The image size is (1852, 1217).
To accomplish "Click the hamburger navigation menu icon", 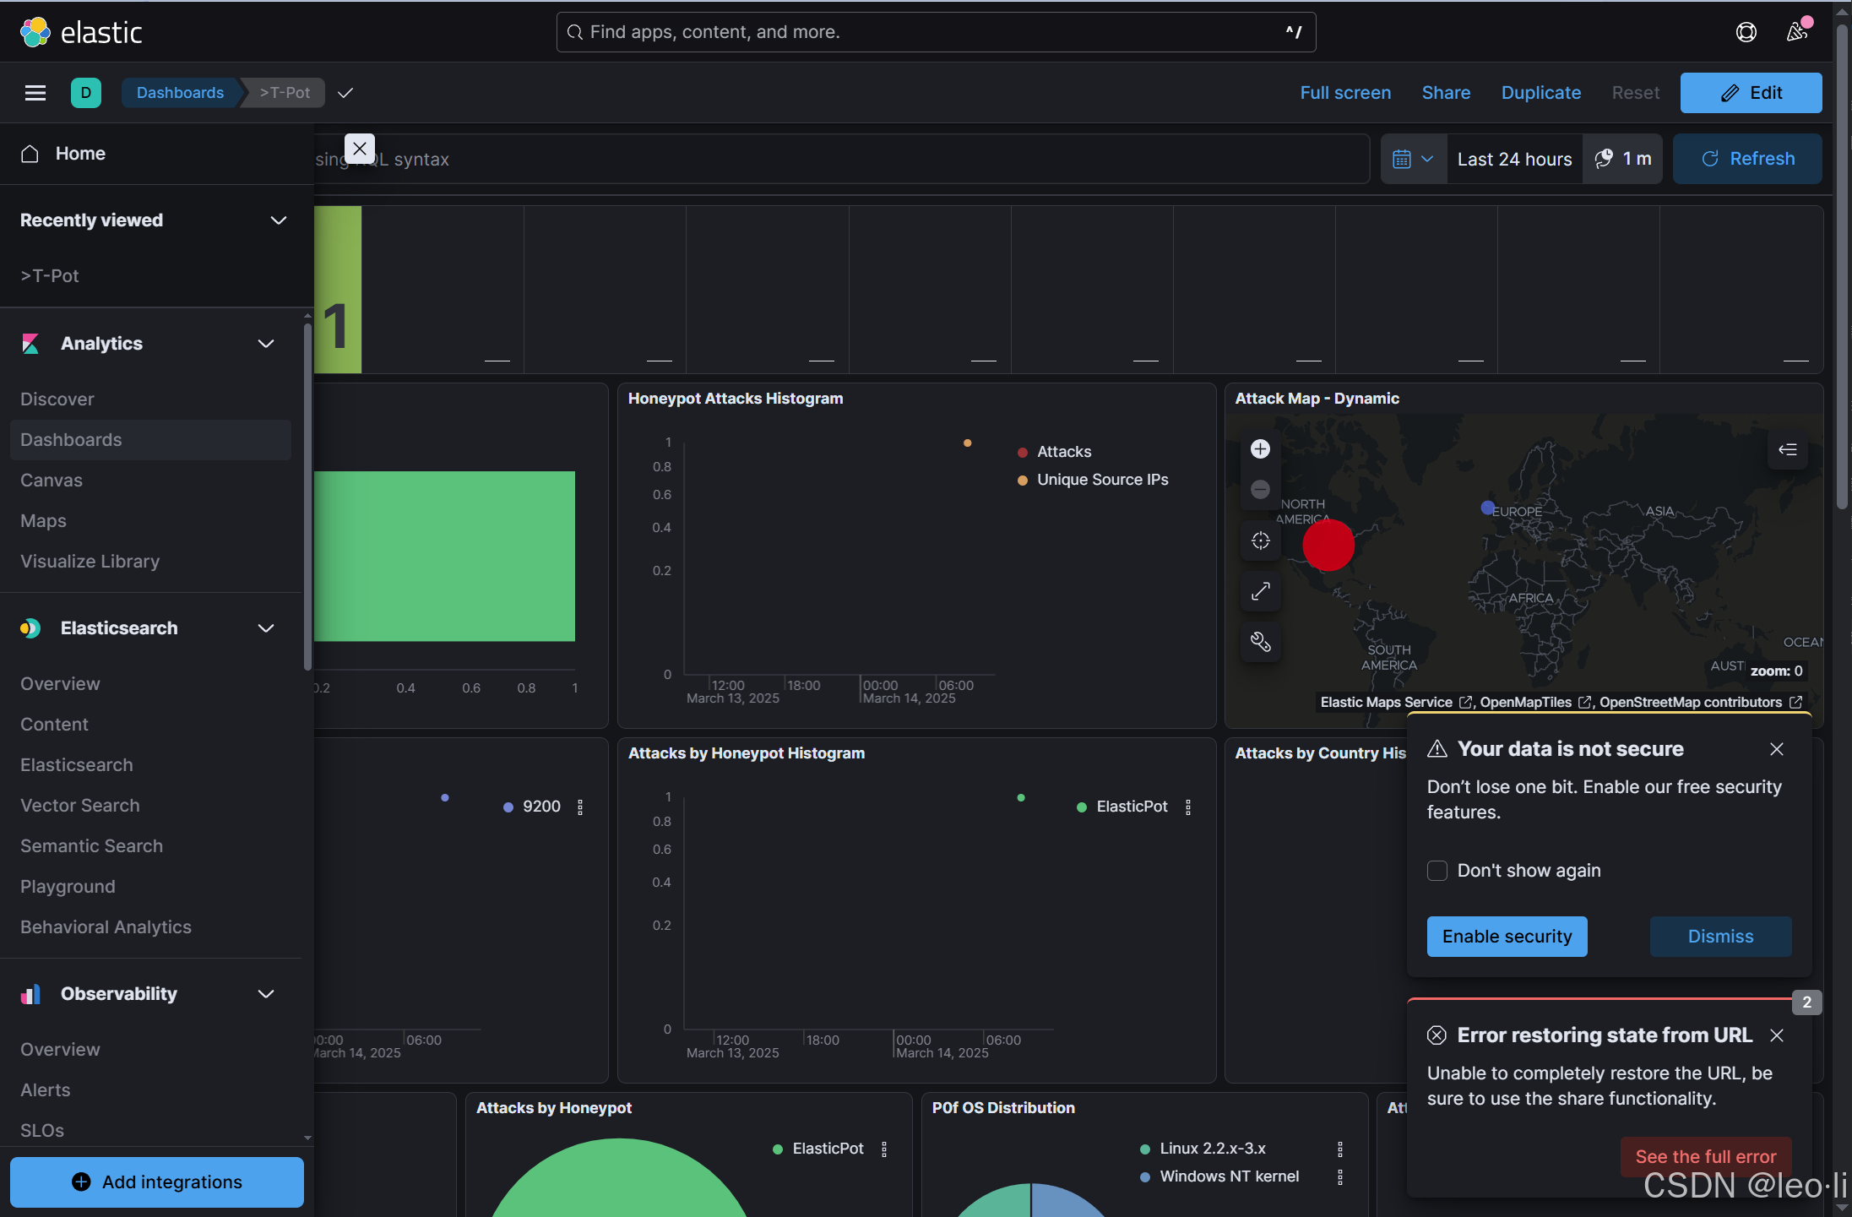I will pyautogui.click(x=35, y=93).
